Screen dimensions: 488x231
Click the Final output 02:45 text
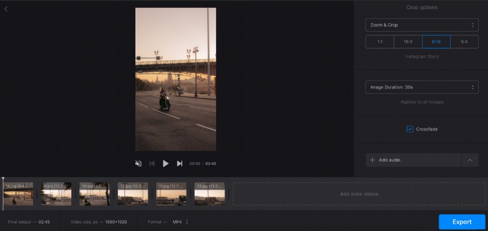pos(29,222)
